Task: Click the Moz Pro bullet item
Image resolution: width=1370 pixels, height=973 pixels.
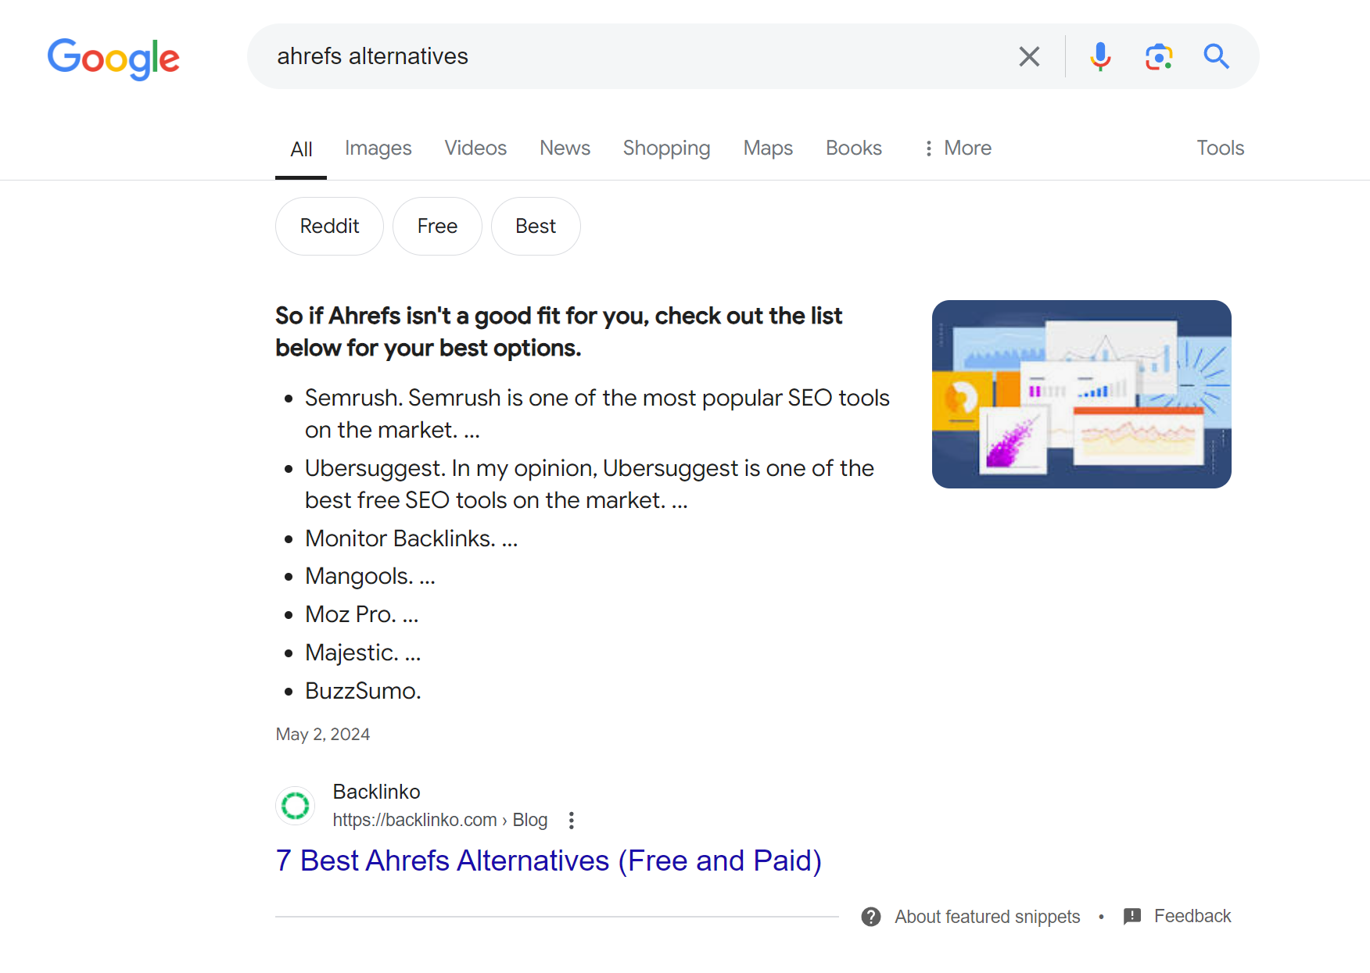Action: tap(361, 614)
